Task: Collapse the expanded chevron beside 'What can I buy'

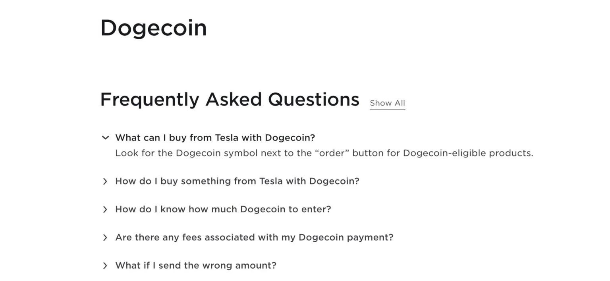Action: coord(105,138)
